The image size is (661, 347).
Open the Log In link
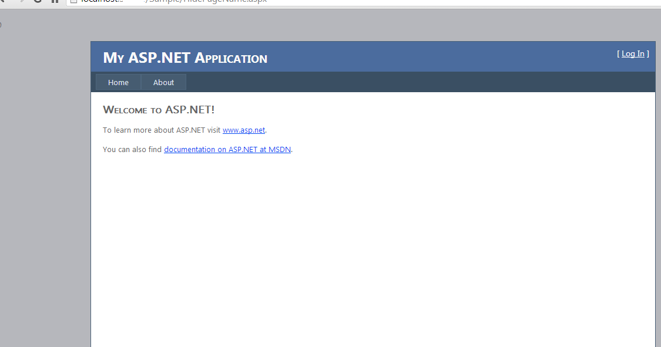633,54
